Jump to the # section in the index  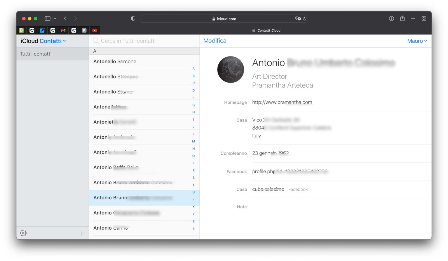(193, 229)
